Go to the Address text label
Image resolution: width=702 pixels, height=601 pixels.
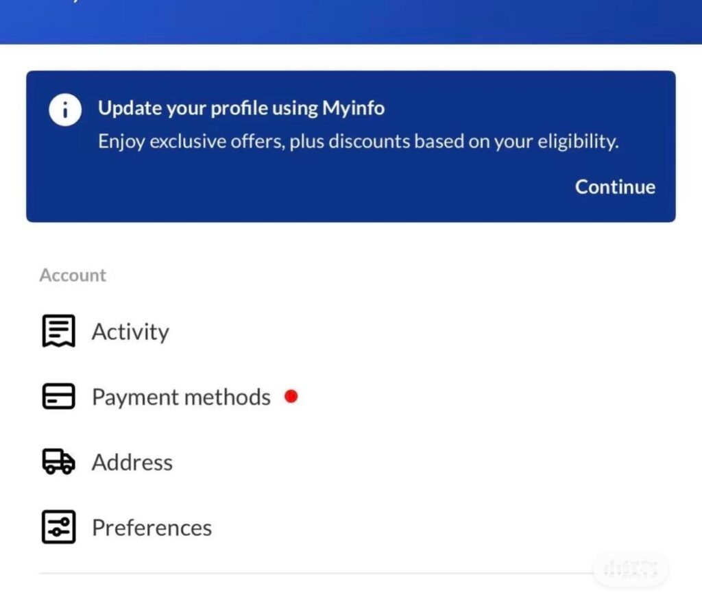[x=132, y=463]
